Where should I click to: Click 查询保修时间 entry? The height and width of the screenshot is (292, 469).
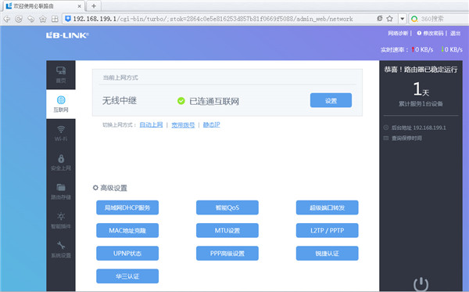pyautogui.click(x=406, y=138)
